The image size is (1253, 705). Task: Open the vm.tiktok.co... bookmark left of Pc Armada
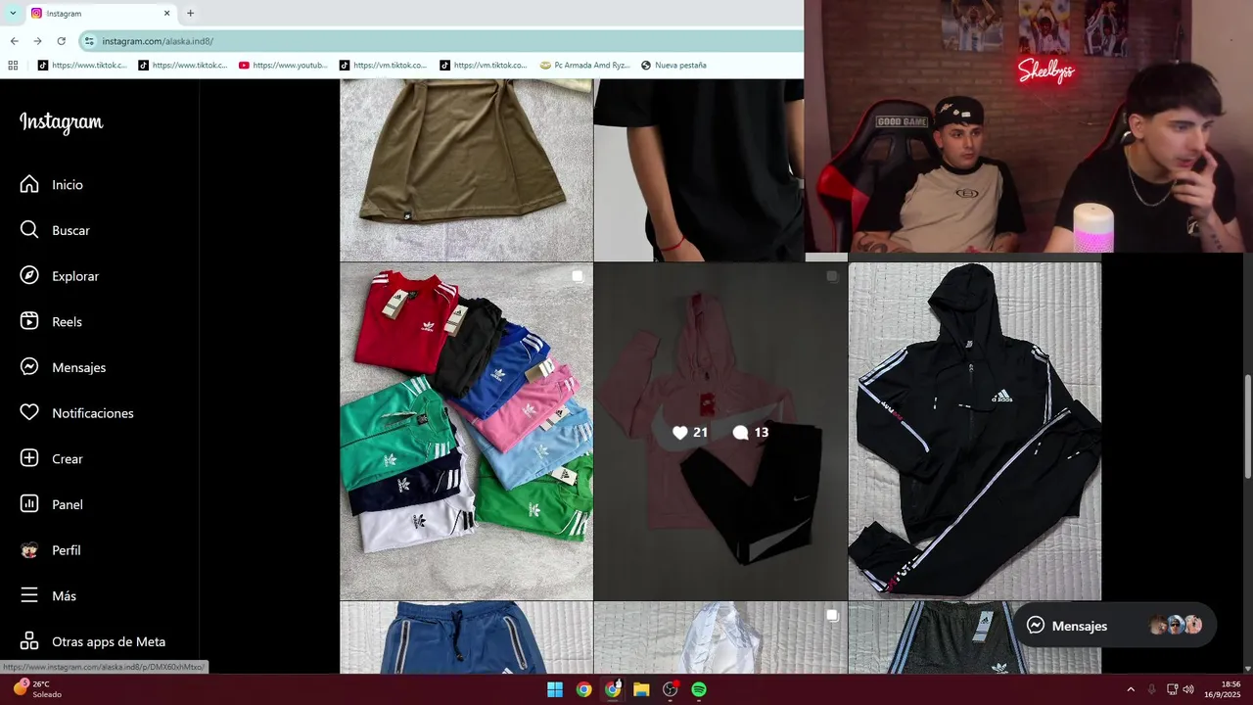[x=485, y=66]
